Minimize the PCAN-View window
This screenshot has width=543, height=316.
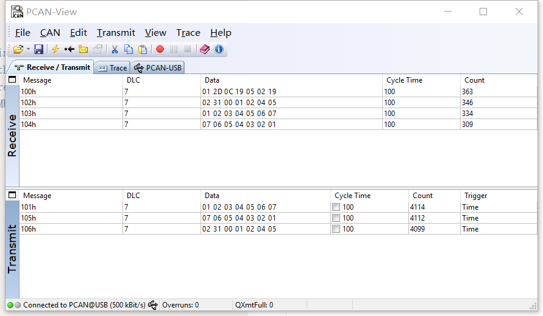tap(448, 12)
